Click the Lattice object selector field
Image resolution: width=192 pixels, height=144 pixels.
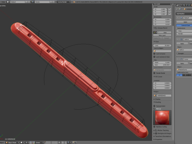184,50
